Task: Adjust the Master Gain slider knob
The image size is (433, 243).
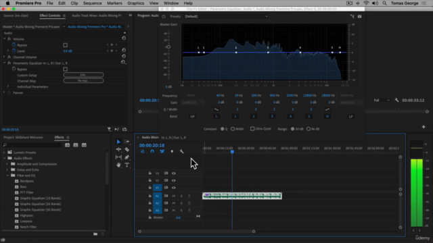Action: tap(168, 47)
